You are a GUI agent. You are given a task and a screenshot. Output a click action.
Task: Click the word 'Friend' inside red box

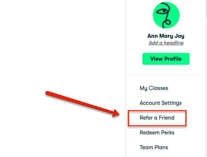(x=166, y=118)
